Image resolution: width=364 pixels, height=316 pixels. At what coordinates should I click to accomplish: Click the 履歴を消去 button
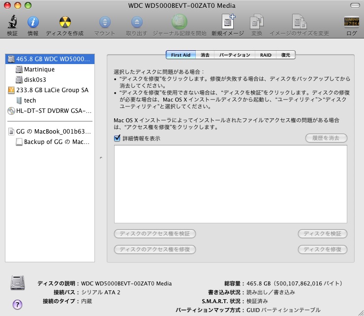(x=326, y=138)
